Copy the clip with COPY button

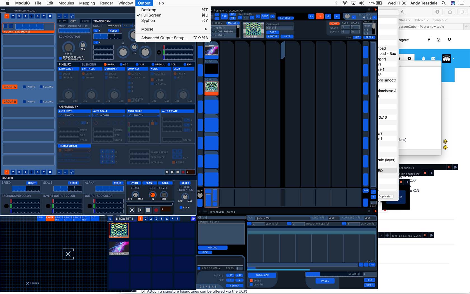[273, 32]
